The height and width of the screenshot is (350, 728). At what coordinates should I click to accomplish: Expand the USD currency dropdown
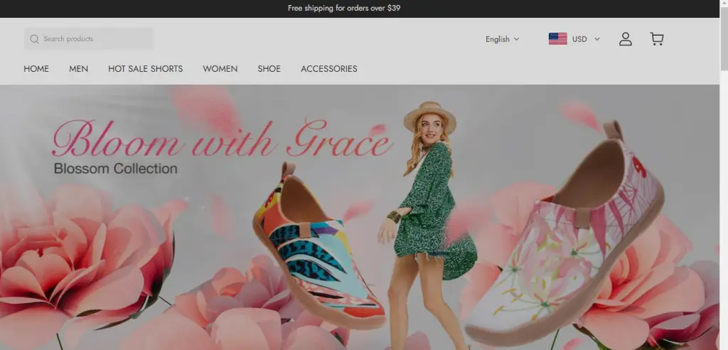point(586,39)
